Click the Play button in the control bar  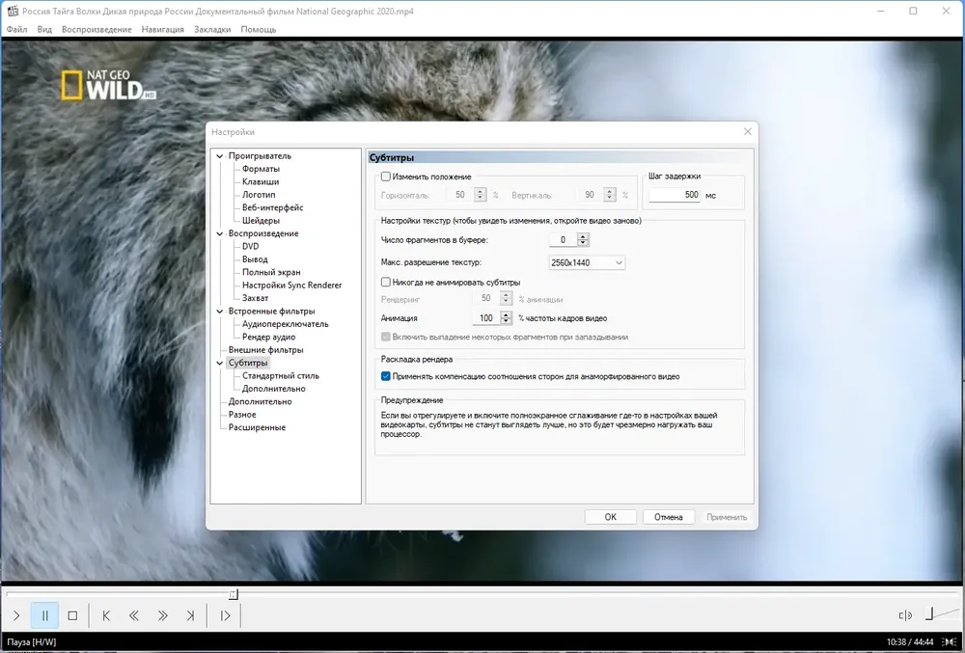coord(16,615)
